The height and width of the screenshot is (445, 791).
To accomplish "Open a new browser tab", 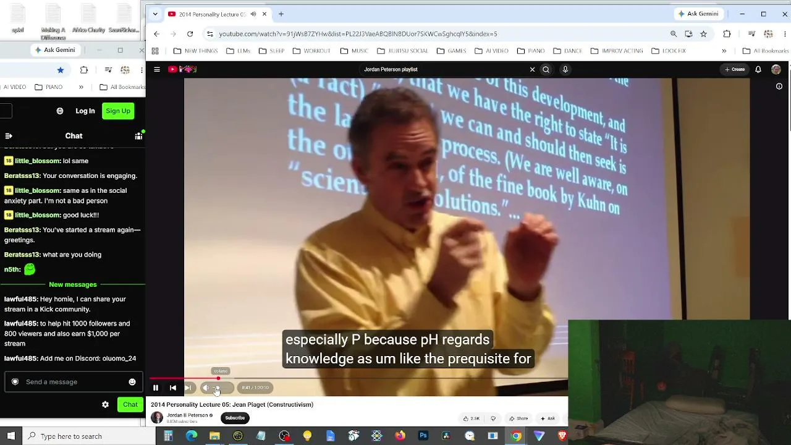I will pos(281,14).
